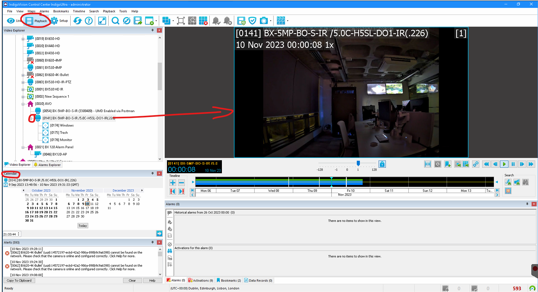Start a motion search from the Search panel
Viewport: 538px width, 292px height.
508,182
